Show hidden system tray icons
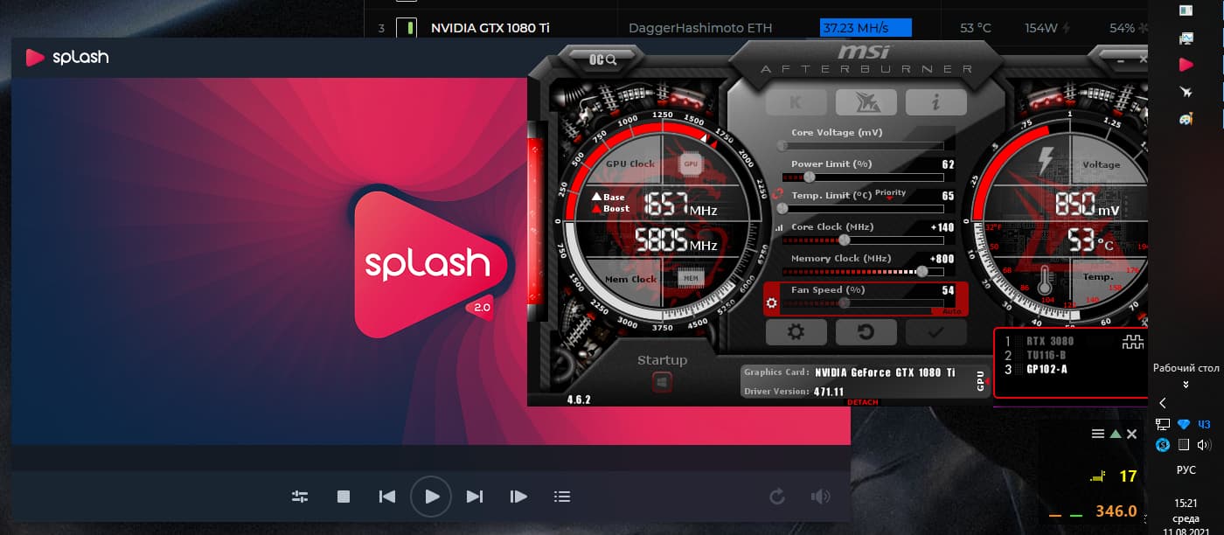 1163,403
